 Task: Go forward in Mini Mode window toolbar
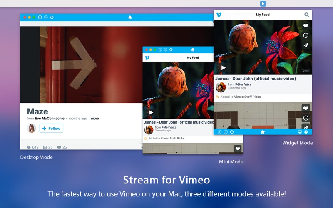point(165,50)
